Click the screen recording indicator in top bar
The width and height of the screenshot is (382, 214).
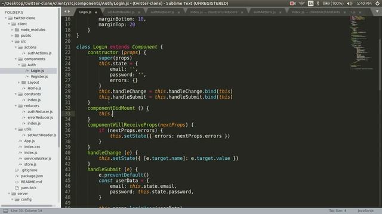[x=292, y=4]
